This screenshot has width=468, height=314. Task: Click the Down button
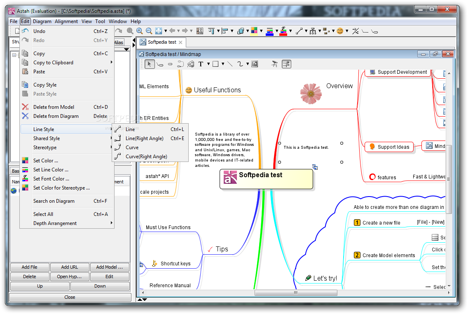coord(100,286)
